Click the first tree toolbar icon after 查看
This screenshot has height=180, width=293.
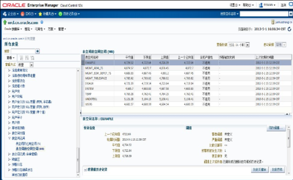22,58
